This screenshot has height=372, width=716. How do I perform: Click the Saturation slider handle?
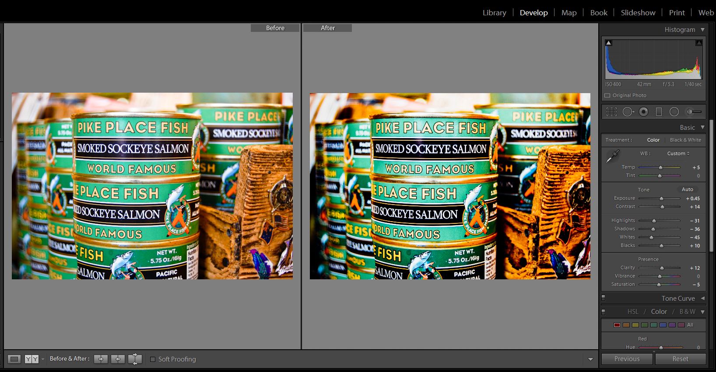point(659,285)
